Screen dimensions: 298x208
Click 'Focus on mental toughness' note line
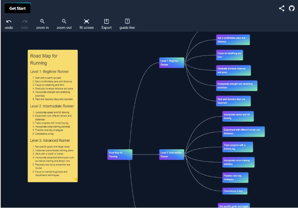click(51, 173)
